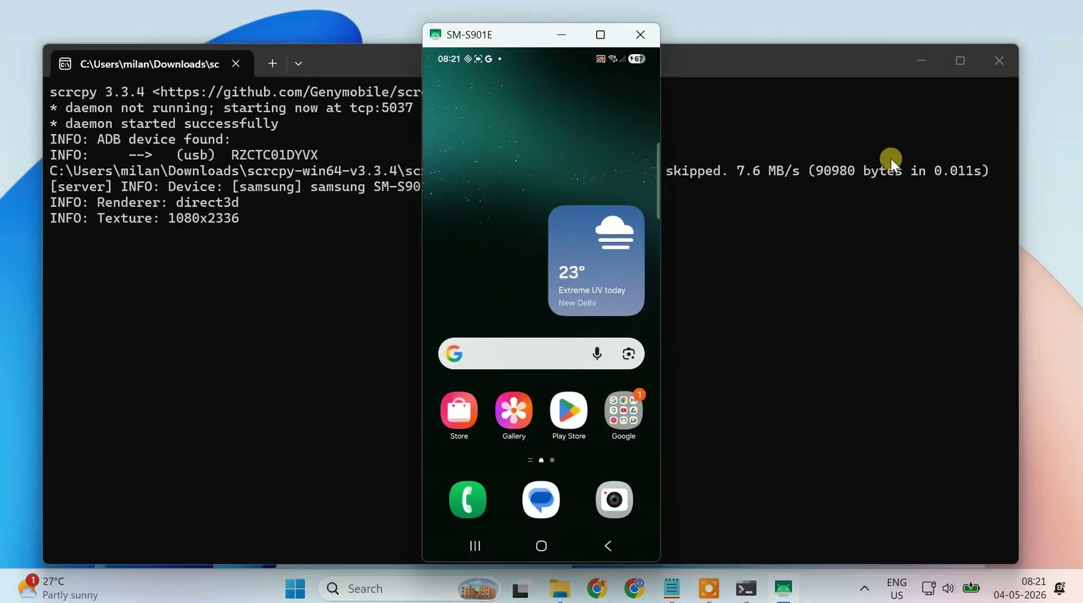Tap the Google Lens camera icon
The image size is (1083, 603).
coord(629,354)
